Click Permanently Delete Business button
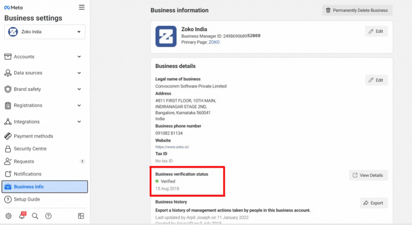 click(x=357, y=10)
